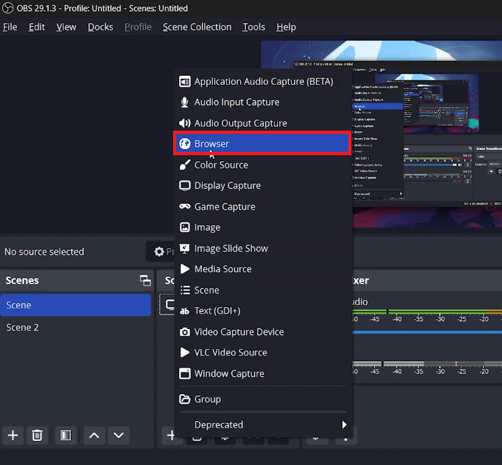This screenshot has width=502, height=465.
Task: Open the Tools menu
Action: point(253,27)
